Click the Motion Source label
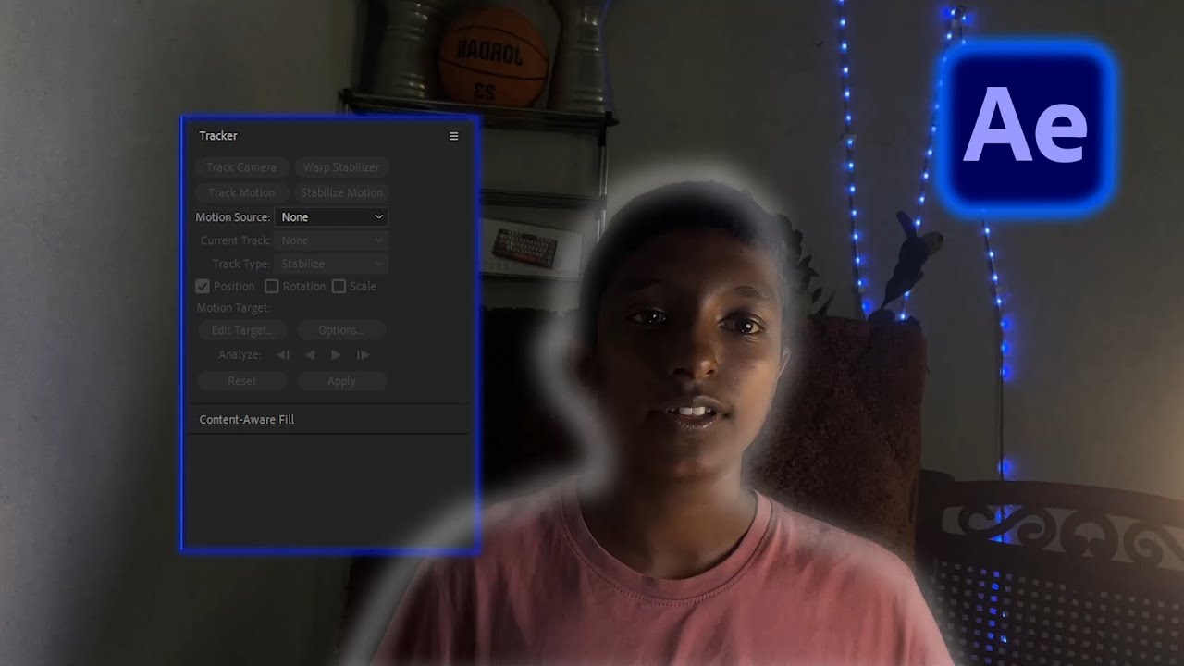The width and height of the screenshot is (1184, 666). [x=232, y=217]
